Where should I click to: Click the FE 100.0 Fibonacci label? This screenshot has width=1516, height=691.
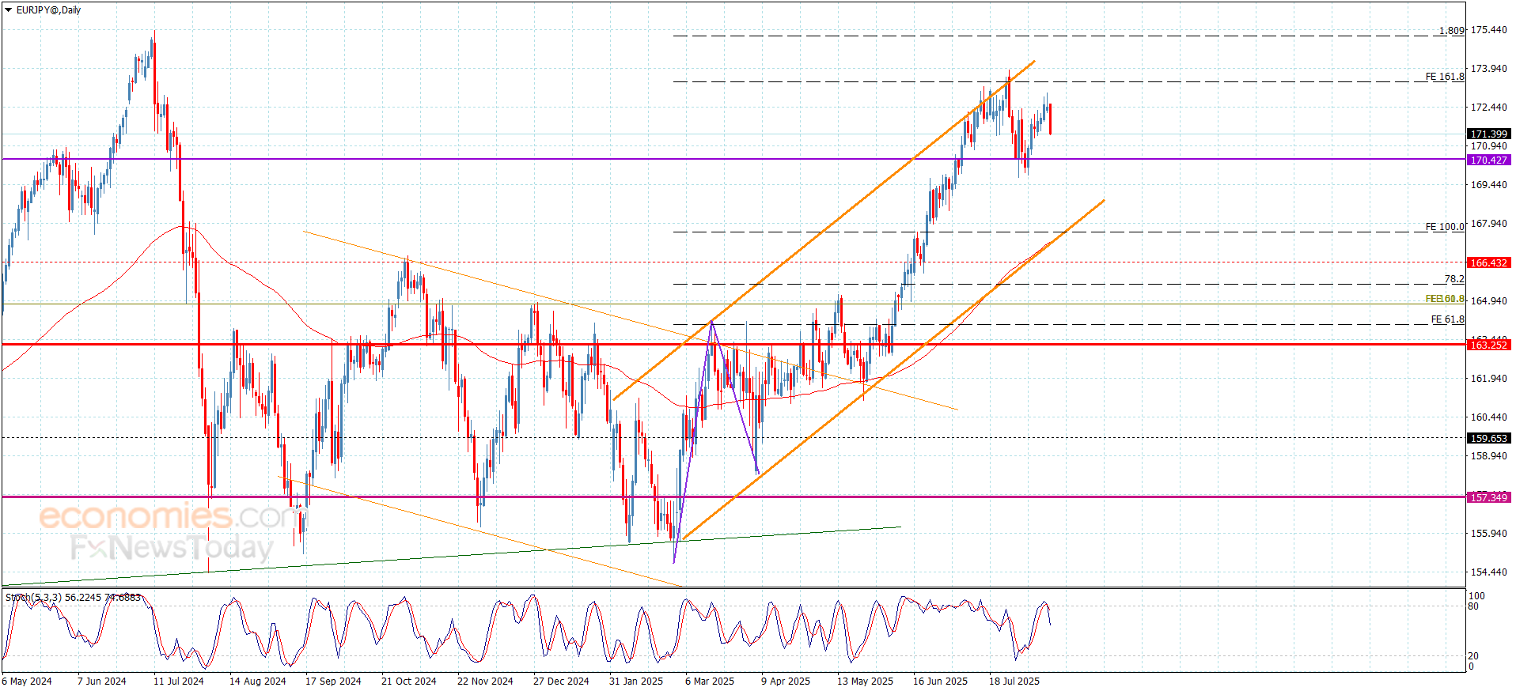click(1445, 227)
